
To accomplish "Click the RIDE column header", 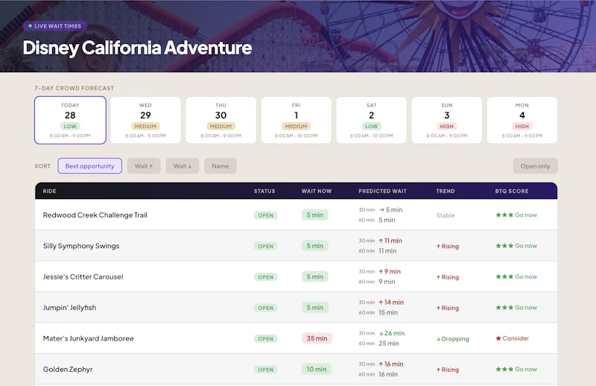I will [49, 191].
